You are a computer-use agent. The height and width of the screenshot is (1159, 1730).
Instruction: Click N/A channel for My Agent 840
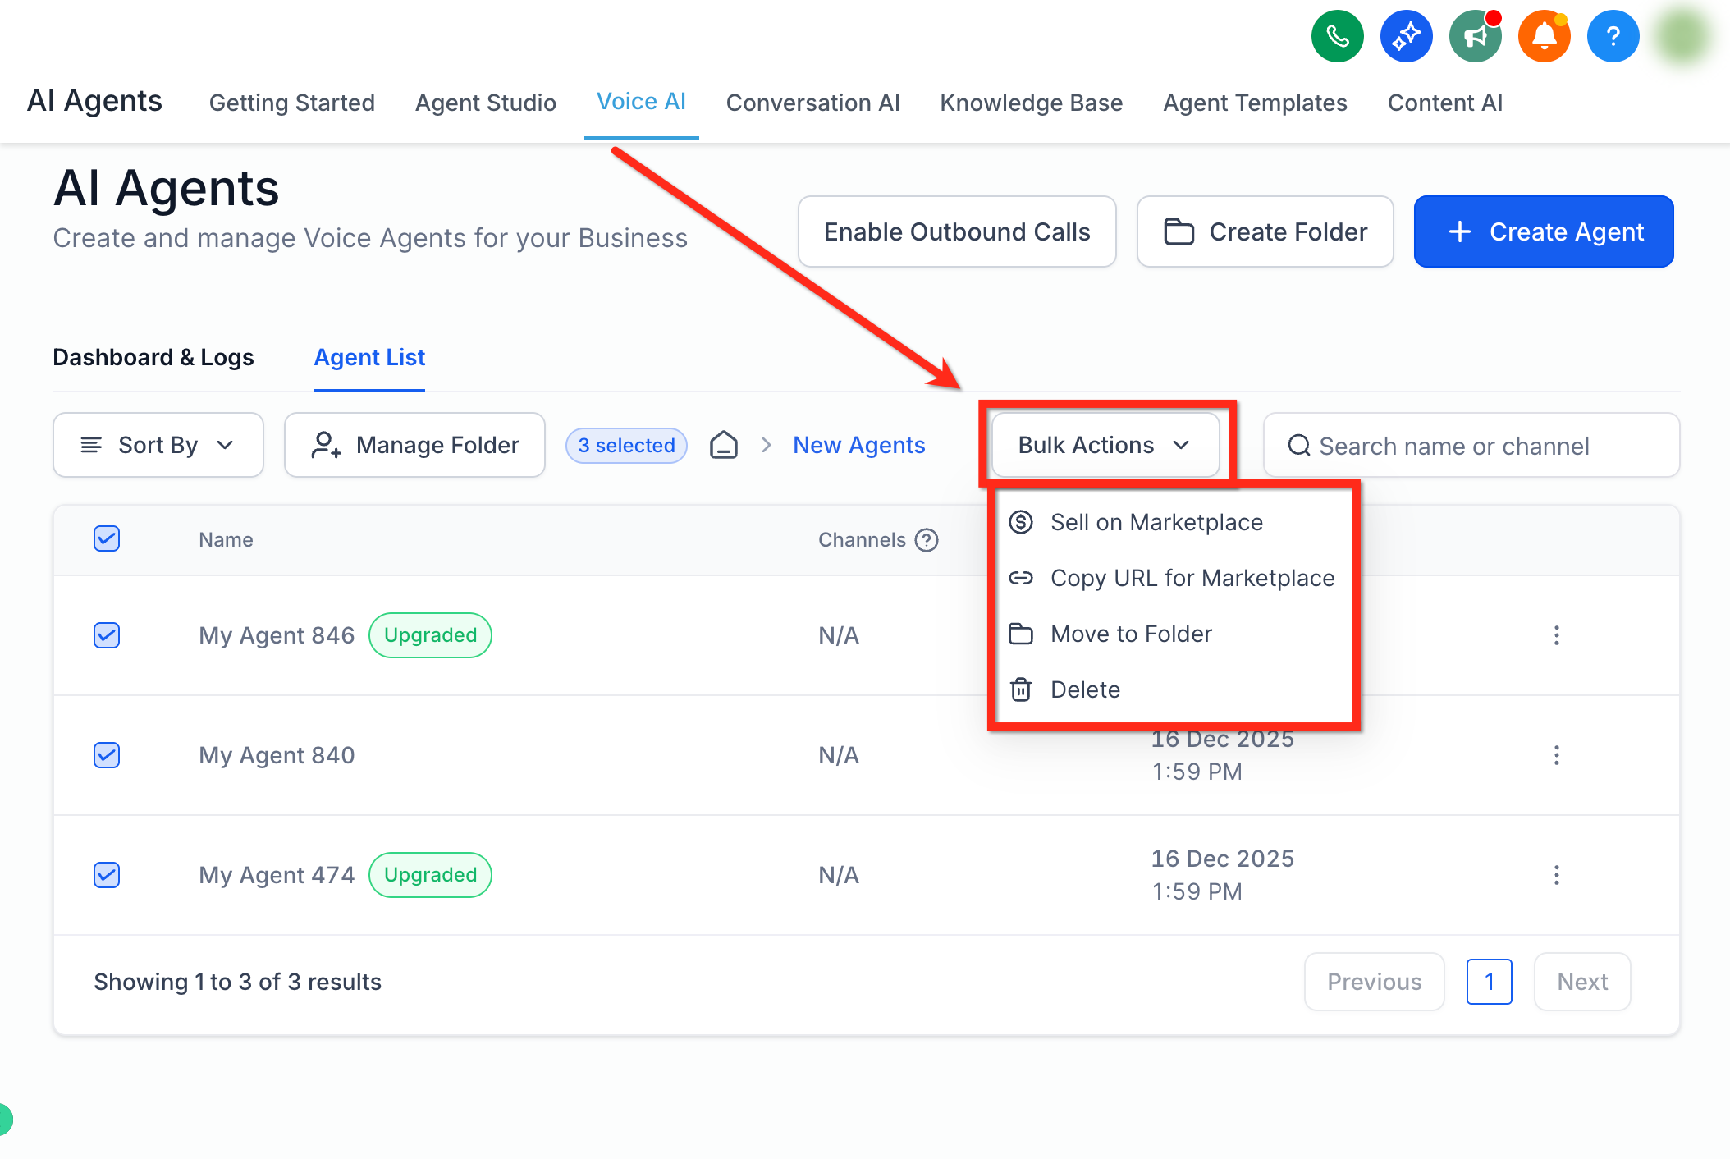click(839, 755)
